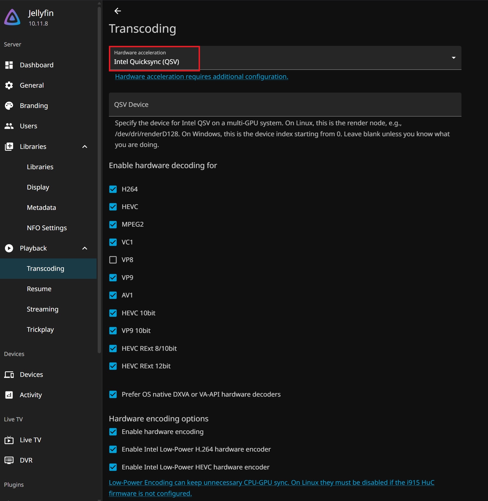Click the General gear icon
This screenshot has width=488, height=501.
(9, 85)
